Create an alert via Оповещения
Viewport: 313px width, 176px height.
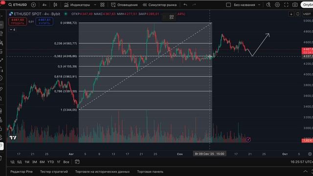click(x=124, y=5)
